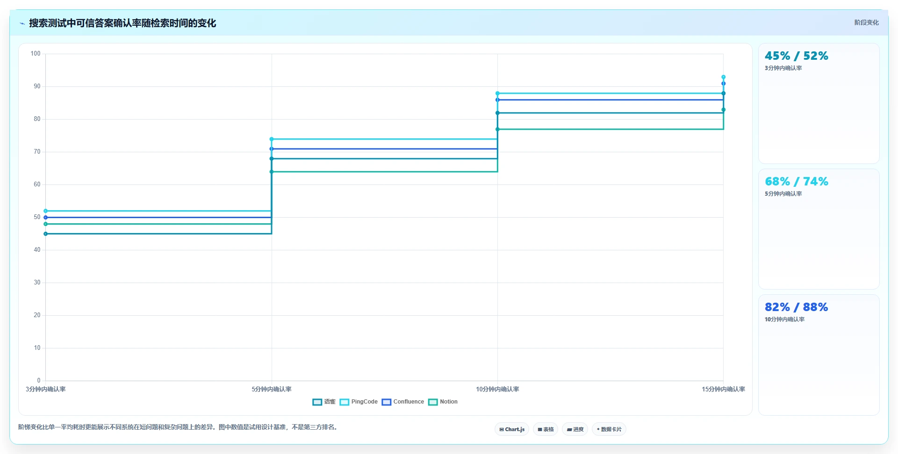898x454 pixels.
Task: Click PingCode data point at 15分钟 (93)
Action: pyautogui.click(x=723, y=77)
